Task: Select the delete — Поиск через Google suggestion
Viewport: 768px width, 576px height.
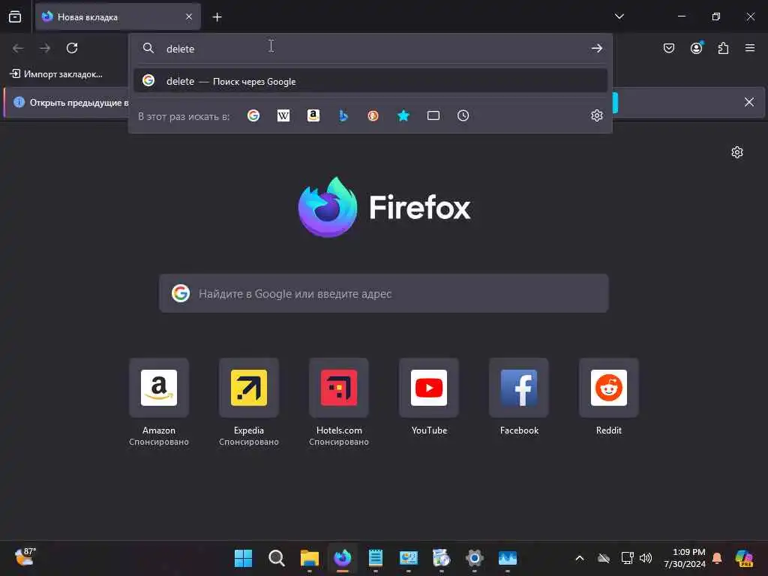Action: 370,81
